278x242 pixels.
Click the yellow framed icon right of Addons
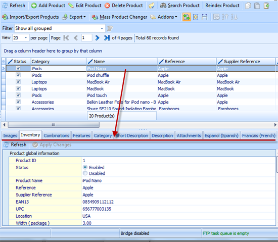196,17
